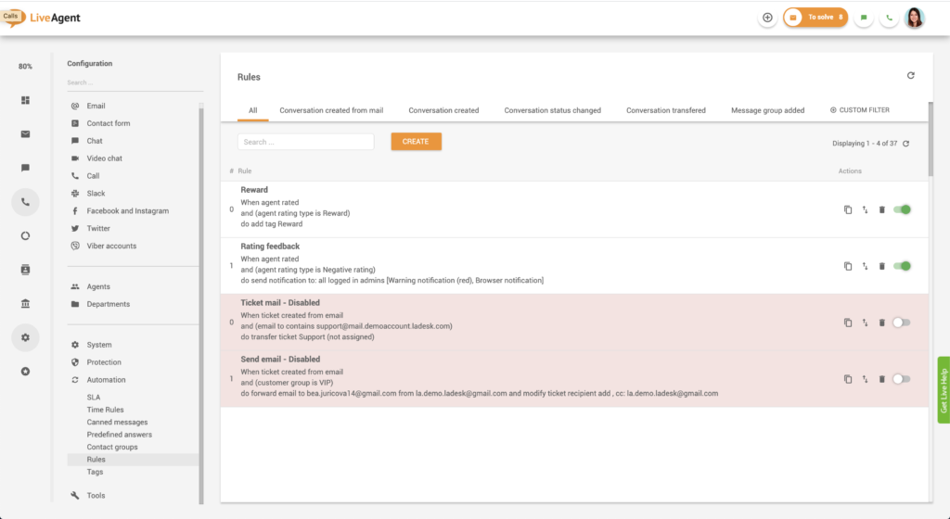Click the plus icon in top bar

point(767,18)
